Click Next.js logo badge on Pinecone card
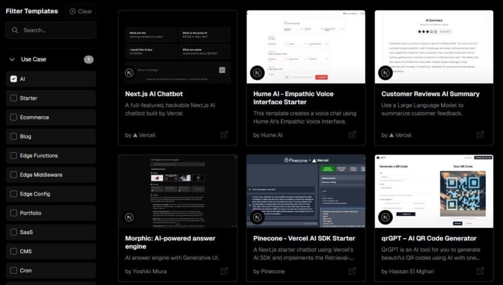Viewport: 503px width, 285px height. click(257, 217)
